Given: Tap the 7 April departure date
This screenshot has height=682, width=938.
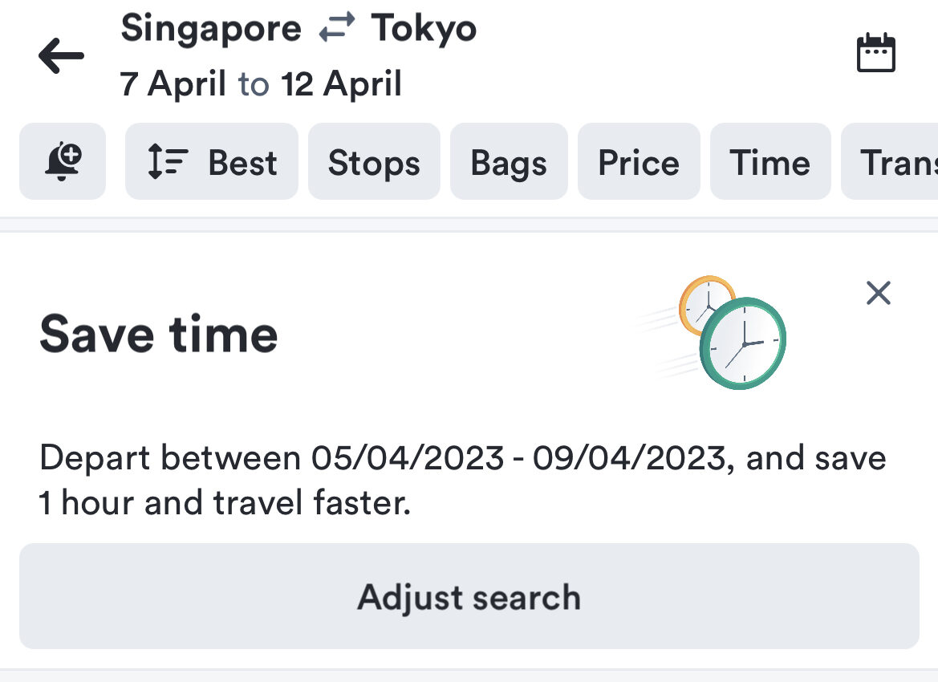Looking at the screenshot, I should pyautogui.click(x=173, y=83).
